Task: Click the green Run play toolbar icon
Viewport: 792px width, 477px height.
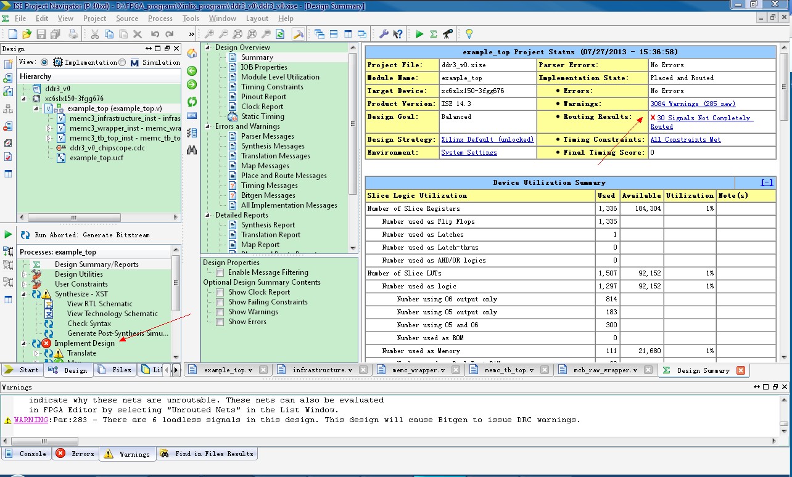Action: [419, 34]
